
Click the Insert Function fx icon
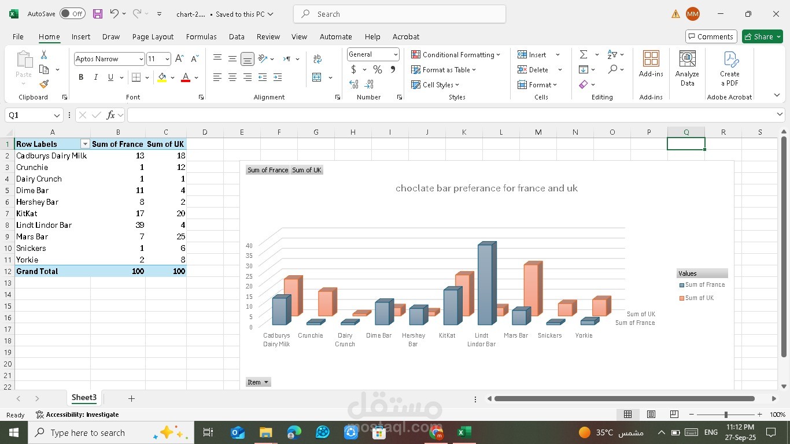[x=111, y=115]
